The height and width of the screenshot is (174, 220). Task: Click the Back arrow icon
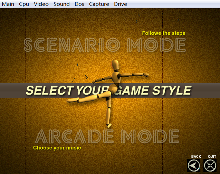194,165
